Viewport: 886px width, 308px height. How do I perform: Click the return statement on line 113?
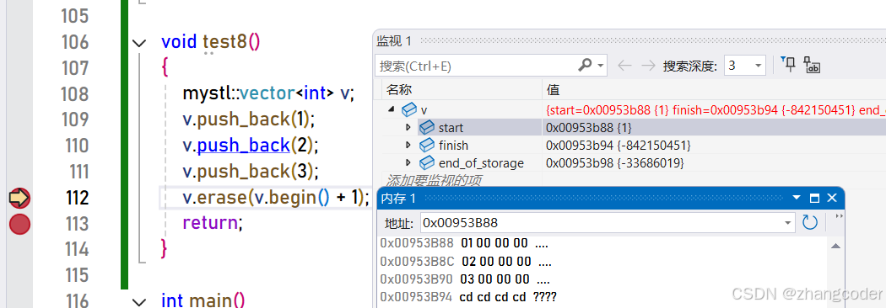[x=213, y=224]
